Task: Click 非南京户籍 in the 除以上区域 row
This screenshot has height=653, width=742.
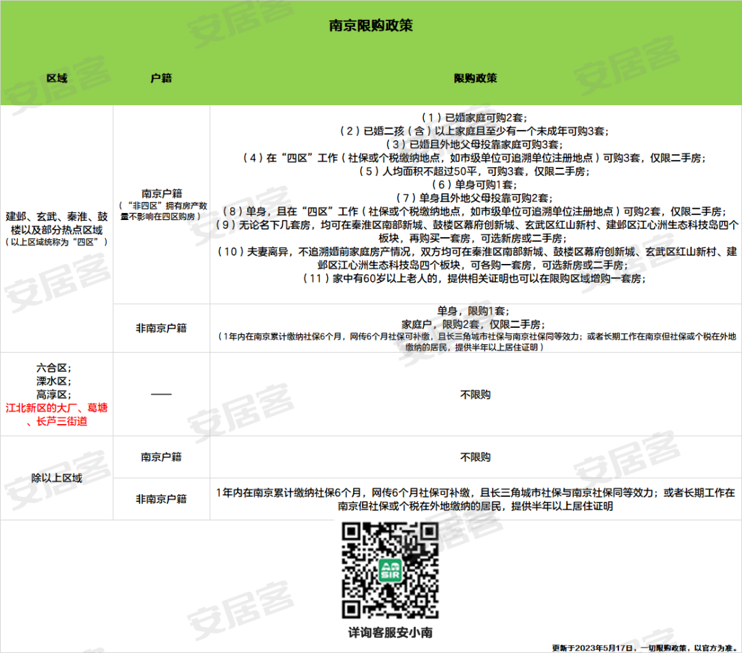Action: pyautogui.click(x=161, y=499)
